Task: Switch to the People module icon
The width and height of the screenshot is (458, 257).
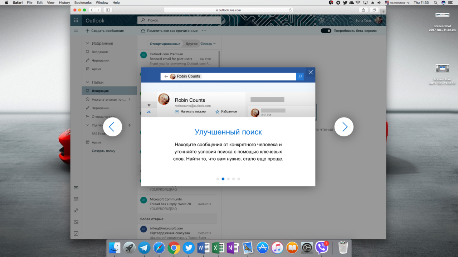Action: tap(76, 211)
